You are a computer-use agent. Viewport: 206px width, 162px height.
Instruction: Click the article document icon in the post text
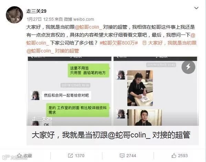[144, 43]
